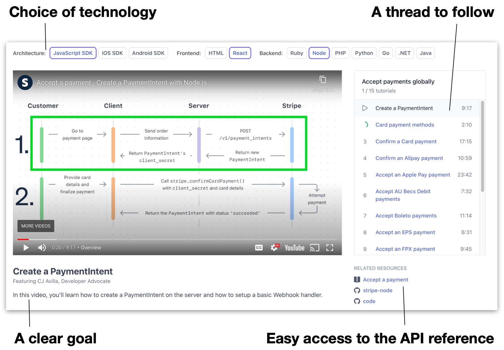The height and width of the screenshot is (350, 504).
Task: Click the GitHub icon beside stripe-node
Action: click(357, 290)
